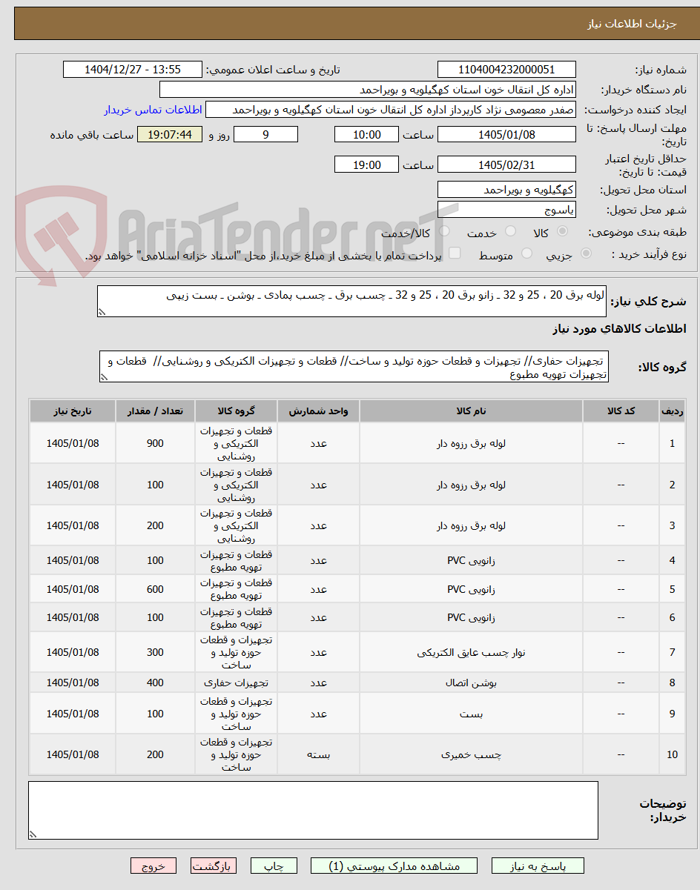The height and width of the screenshot is (890, 700).
Task: Click the چاپ print button
Action: 274,866
